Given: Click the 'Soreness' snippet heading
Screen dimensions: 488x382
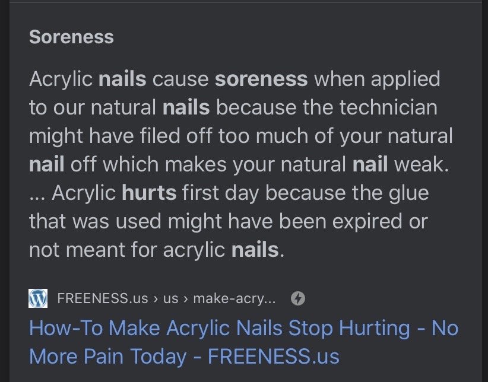Looking at the screenshot, I should point(71,37).
